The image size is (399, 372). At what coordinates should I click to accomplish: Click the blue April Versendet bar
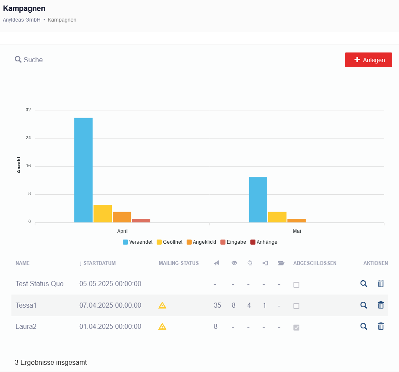pos(84,170)
